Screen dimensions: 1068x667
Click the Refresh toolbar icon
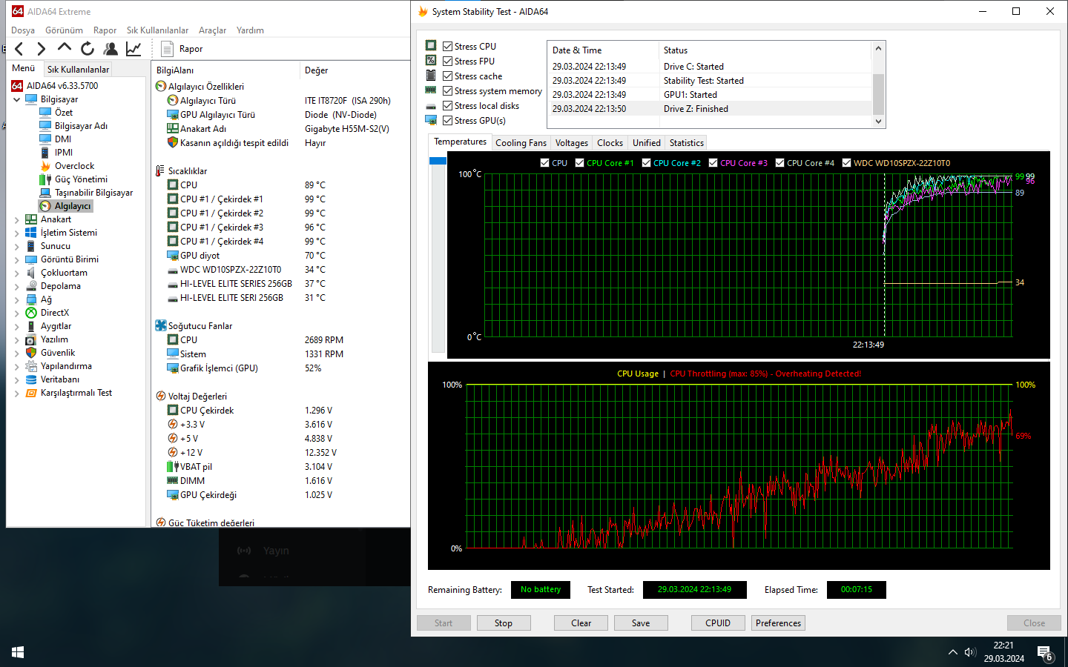point(88,49)
